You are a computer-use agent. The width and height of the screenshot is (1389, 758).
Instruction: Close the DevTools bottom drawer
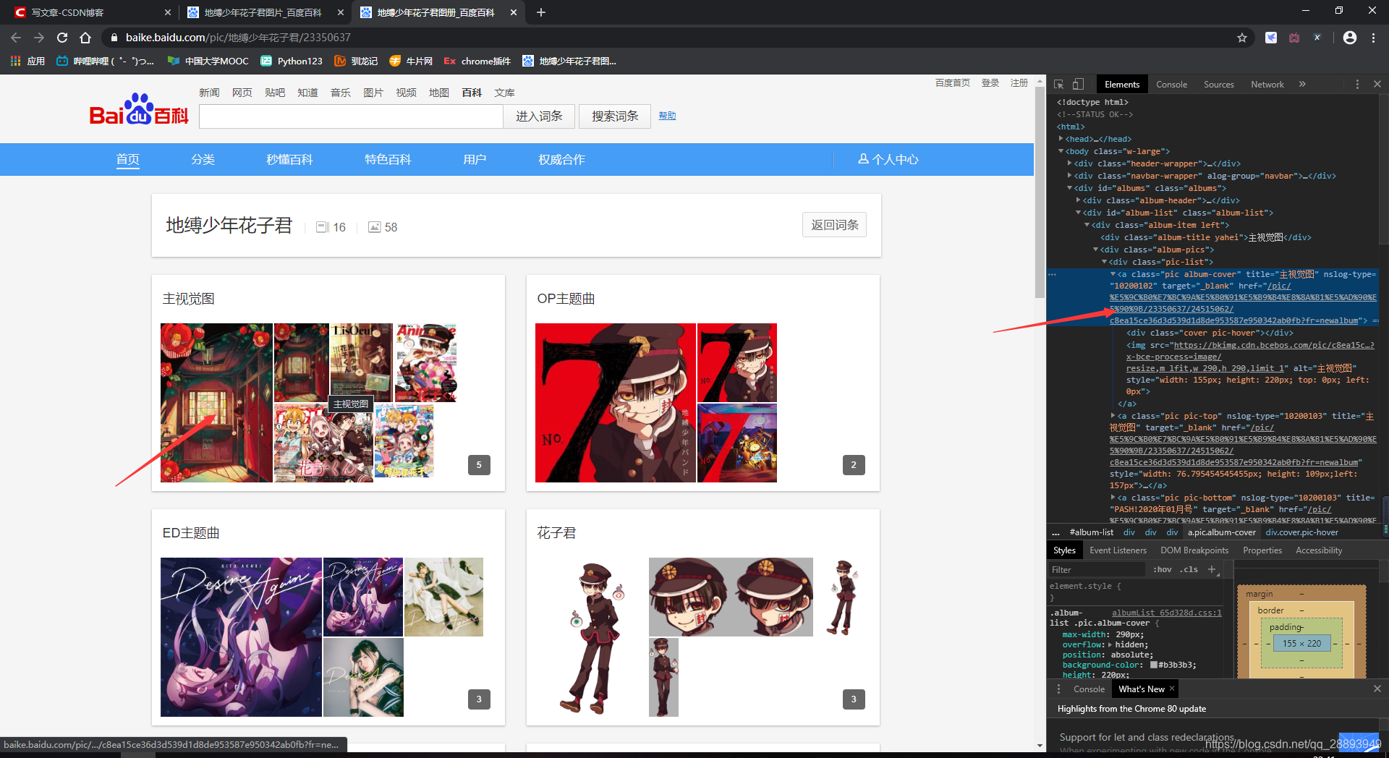pos(1377,689)
